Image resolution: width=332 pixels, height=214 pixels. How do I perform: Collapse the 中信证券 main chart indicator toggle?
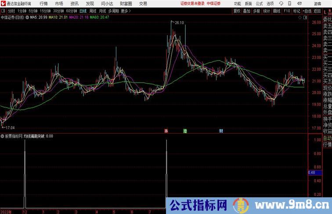pyautogui.click(x=27, y=18)
